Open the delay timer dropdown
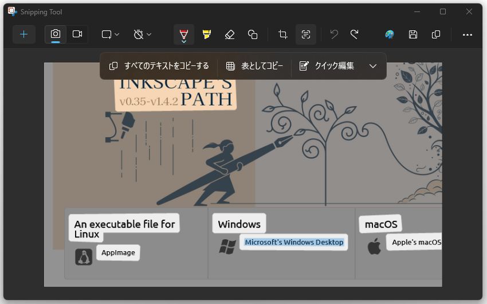487x304 pixels. pyautogui.click(x=142, y=34)
